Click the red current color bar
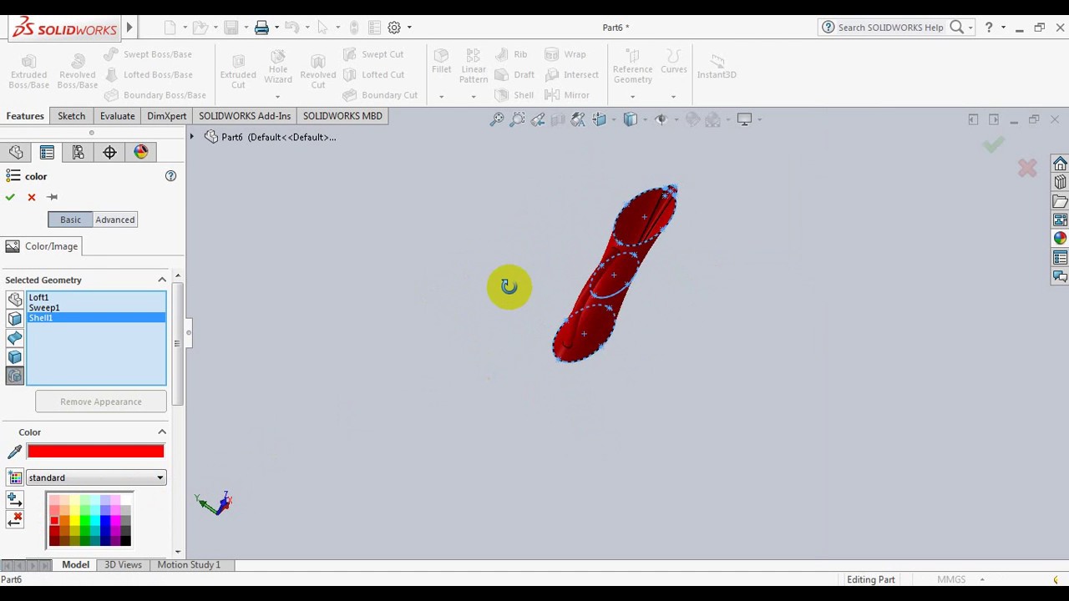Screen dimensions: 1069x601 pyautogui.click(x=95, y=452)
